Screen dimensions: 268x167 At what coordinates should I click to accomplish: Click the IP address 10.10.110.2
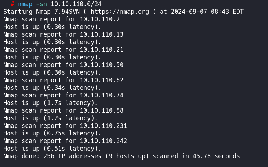(100, 19)
